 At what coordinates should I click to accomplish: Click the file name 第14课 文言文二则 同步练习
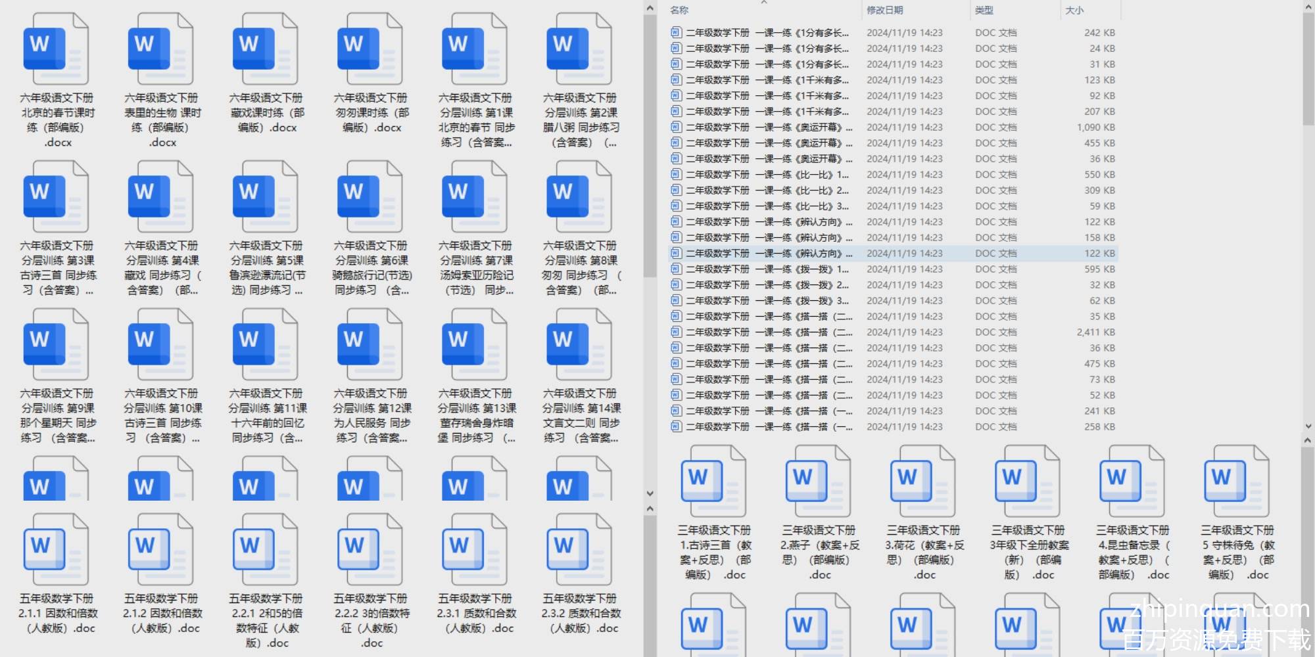(x=581, y=415)
